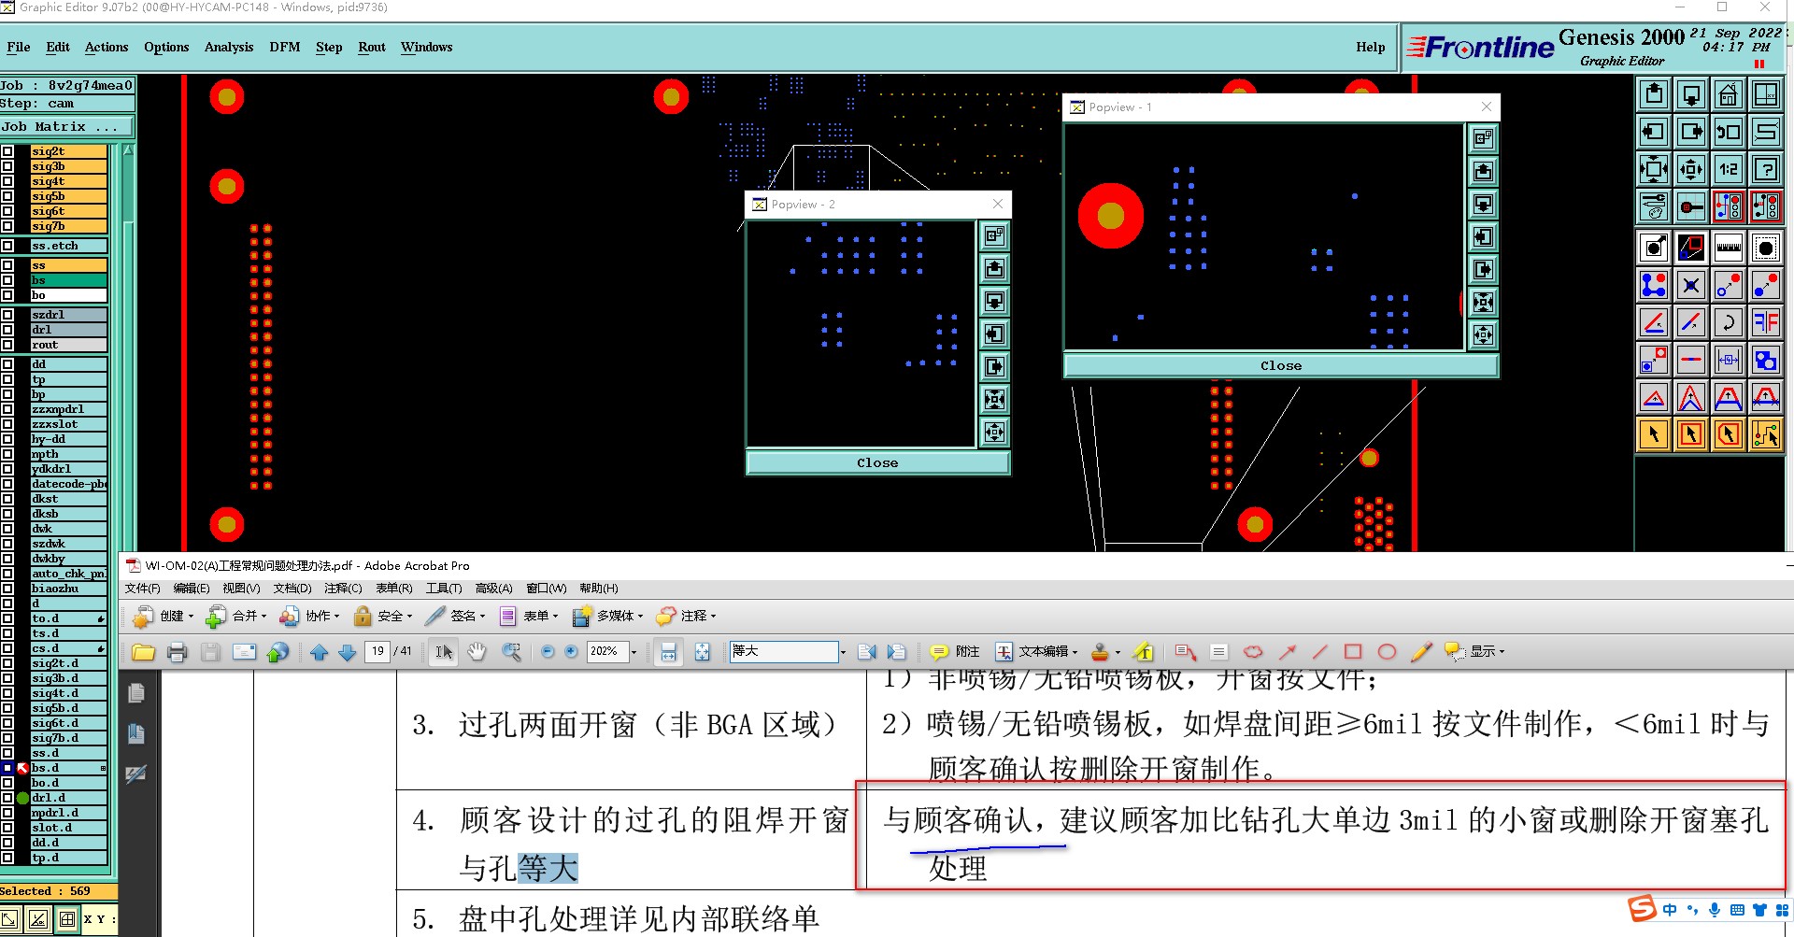Screen dimensions: 1794x937
Task: Open the 202% zoom level dropdown arrow
Action: [x=634, y=652]
